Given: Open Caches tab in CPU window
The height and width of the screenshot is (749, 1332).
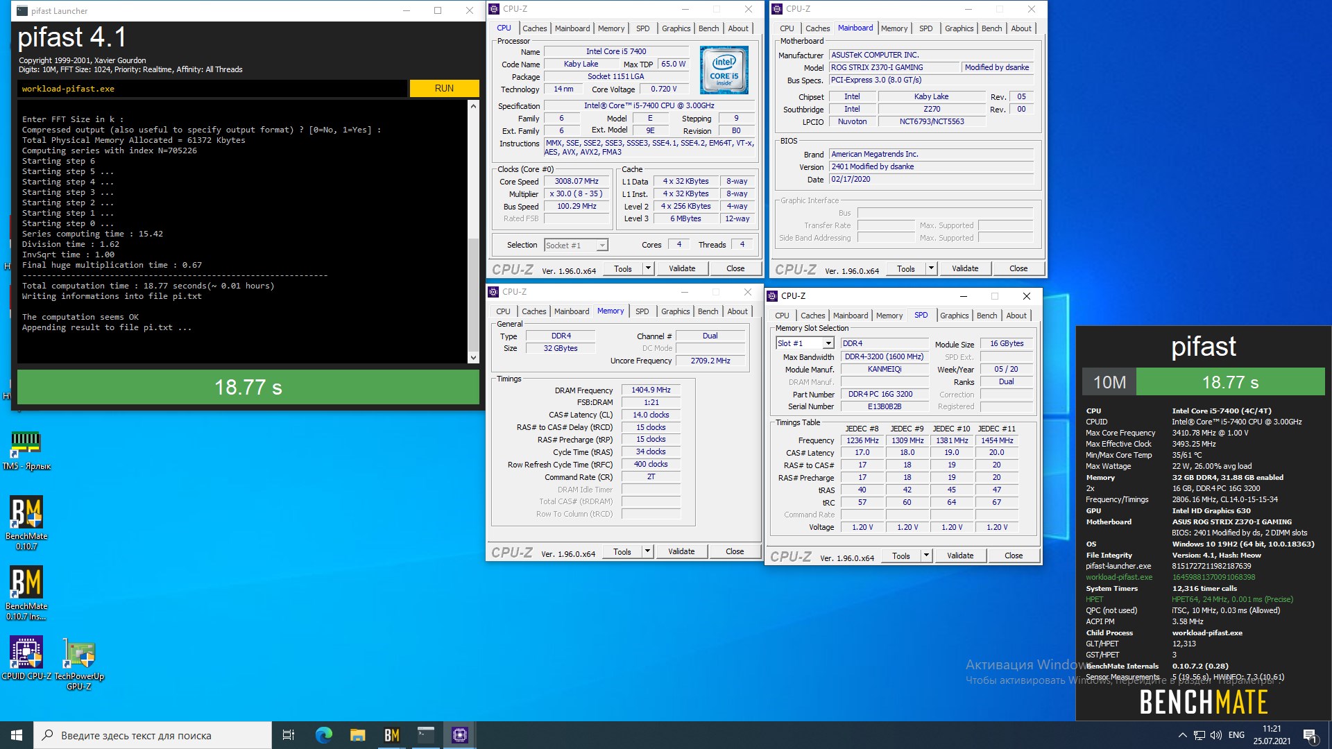Looking at the screenshot, I should click(534, 28).
